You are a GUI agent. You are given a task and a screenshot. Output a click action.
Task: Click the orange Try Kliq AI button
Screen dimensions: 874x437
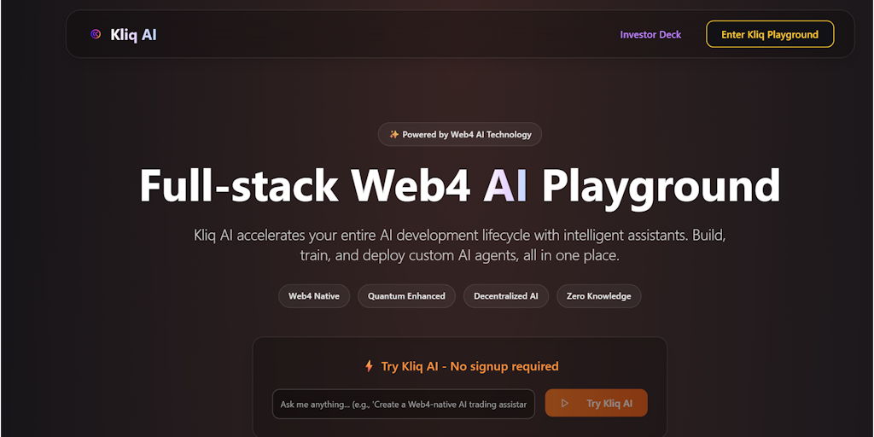596,403
